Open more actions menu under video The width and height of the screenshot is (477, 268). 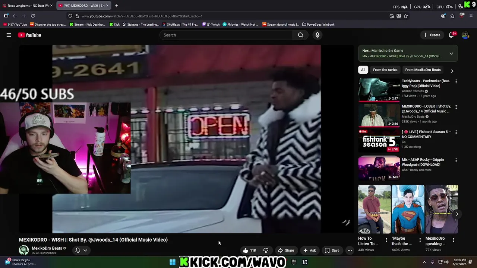click(350, 251)
